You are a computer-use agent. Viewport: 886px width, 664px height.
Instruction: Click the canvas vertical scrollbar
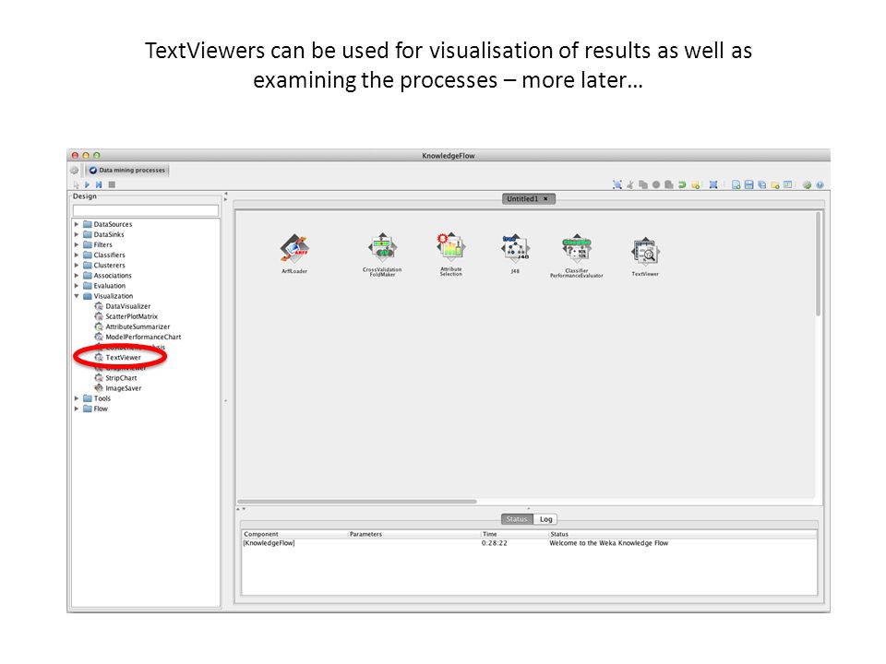pos(818,264)
